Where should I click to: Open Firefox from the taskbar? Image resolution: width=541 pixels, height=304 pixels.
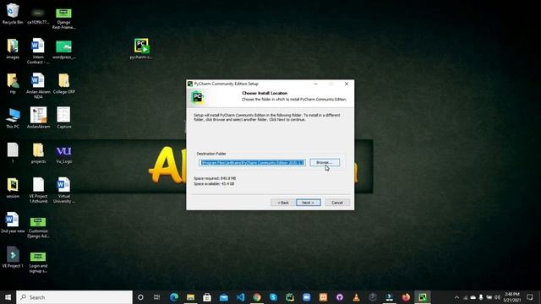(x=406, y=297)
